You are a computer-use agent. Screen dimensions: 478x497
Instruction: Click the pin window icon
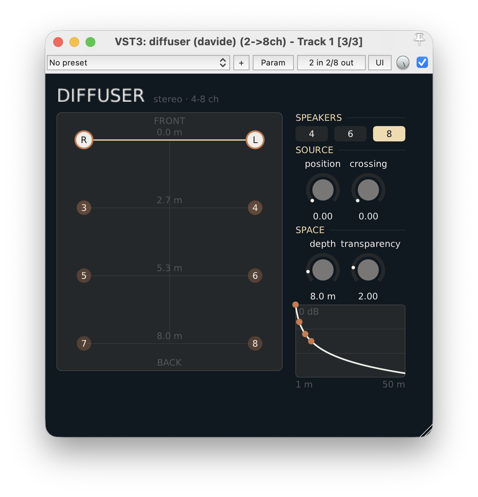419,39
